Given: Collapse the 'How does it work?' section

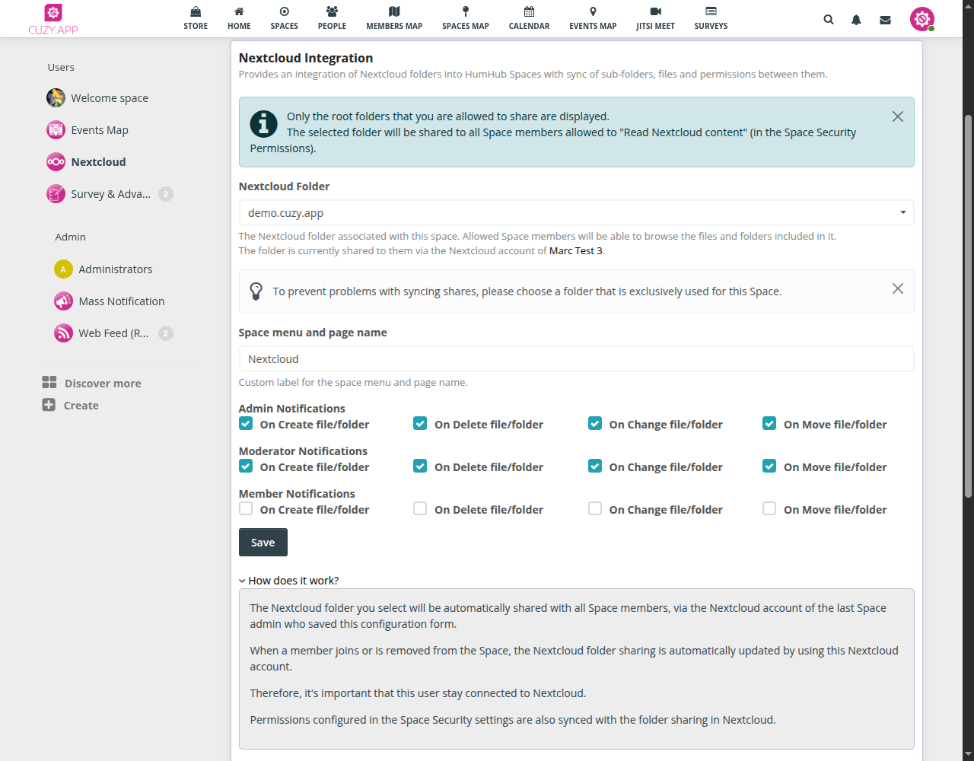Looking at the screenshot, I should (289, 581).
